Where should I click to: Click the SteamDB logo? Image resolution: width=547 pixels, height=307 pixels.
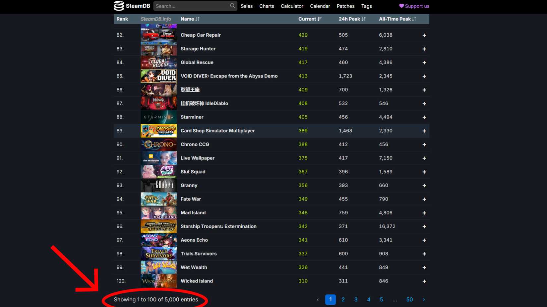(x=132, y=6)
